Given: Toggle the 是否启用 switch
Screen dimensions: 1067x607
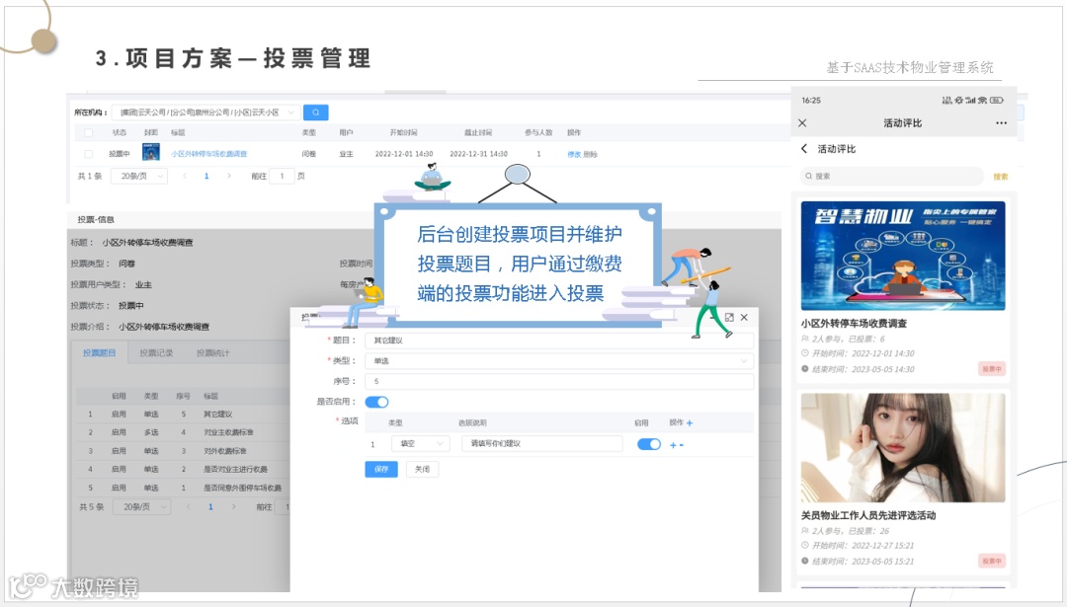Looking at the screenshot, I should (x=377, y=402).
